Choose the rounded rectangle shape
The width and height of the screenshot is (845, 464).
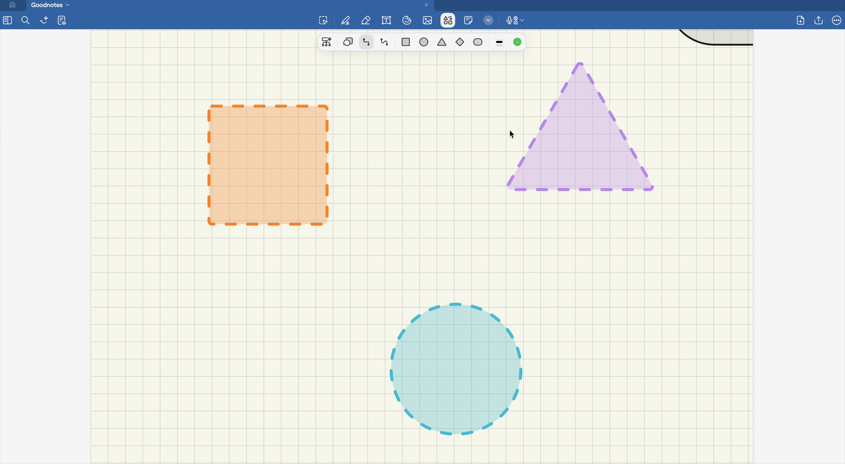478,42
